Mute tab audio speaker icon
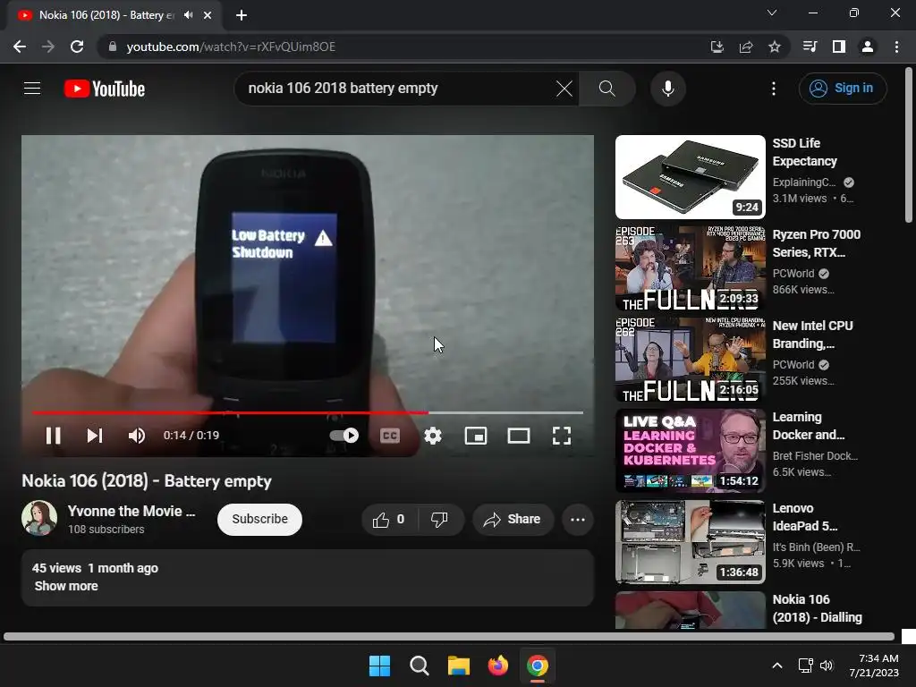Image resolution: width=916 pixels, height=687 pixels. click(x=188, y=15)
